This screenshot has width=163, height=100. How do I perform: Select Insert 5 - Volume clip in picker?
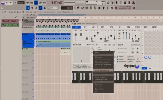click(x=10, y=21)
